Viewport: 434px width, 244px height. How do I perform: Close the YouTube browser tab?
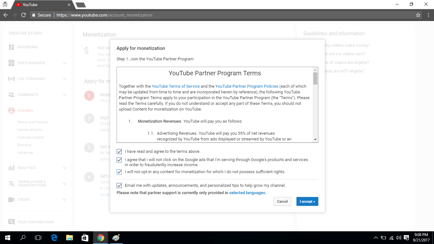pos(69,5)
